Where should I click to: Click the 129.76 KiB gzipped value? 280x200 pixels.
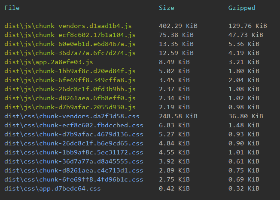[x=247, y=26]
